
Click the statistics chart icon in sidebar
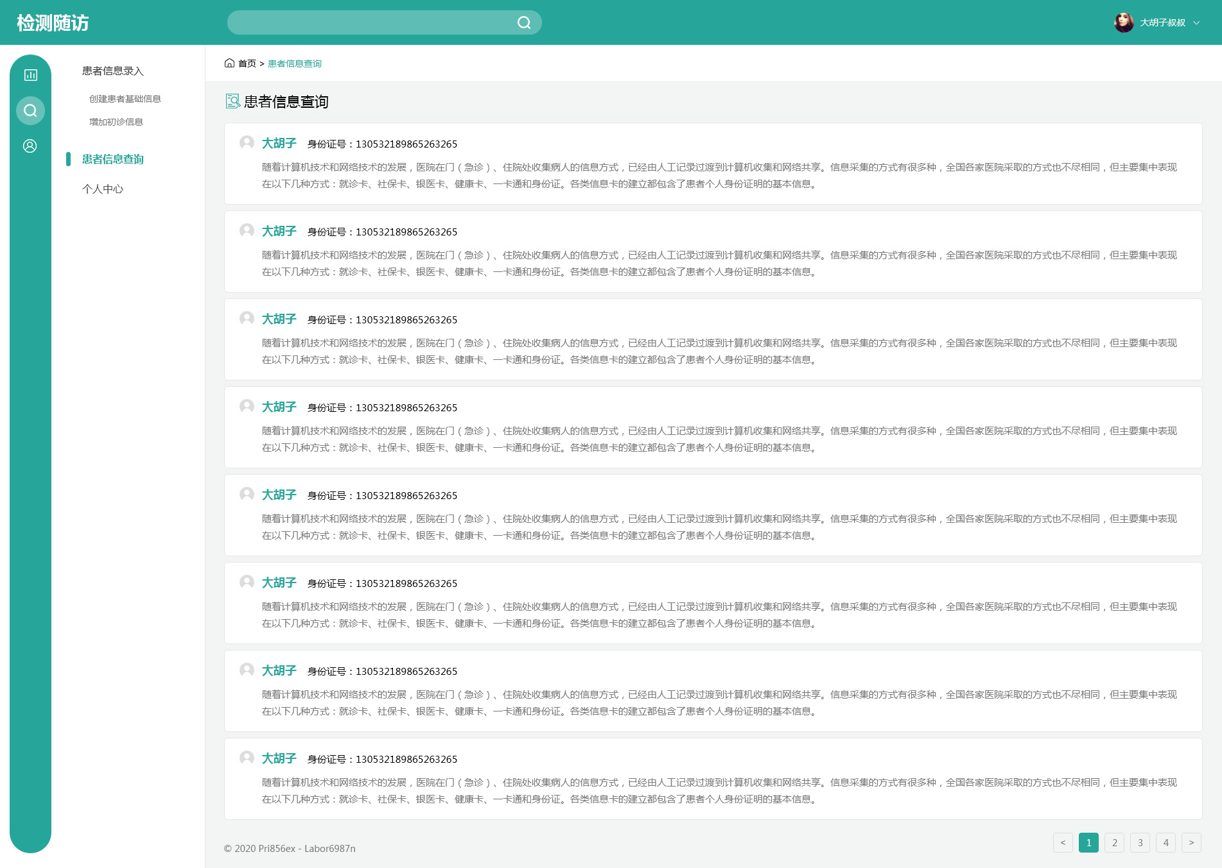(x=30, y=75)
